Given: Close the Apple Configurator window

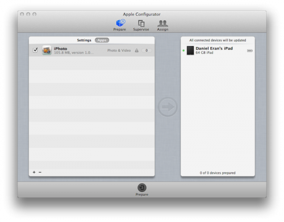Looking at the screenshot, I should (x=22, y=14).
